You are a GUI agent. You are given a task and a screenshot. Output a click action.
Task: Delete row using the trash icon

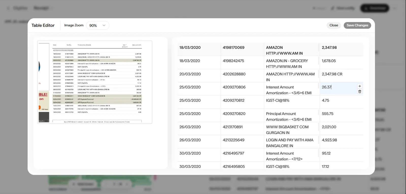point(360,92)
